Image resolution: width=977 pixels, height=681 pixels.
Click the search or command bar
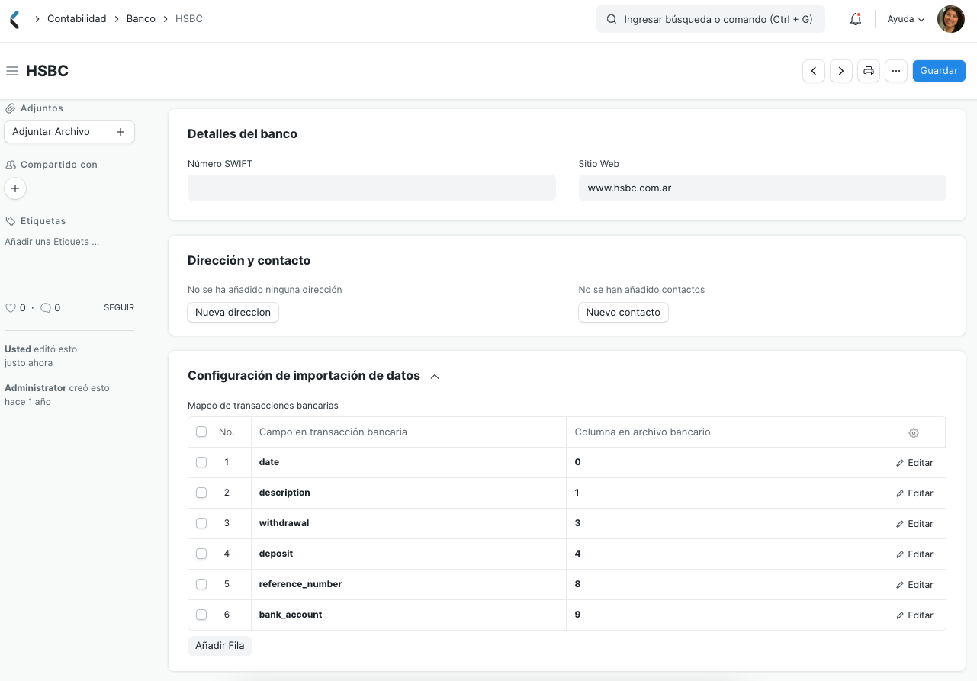(x=711, y=19)
